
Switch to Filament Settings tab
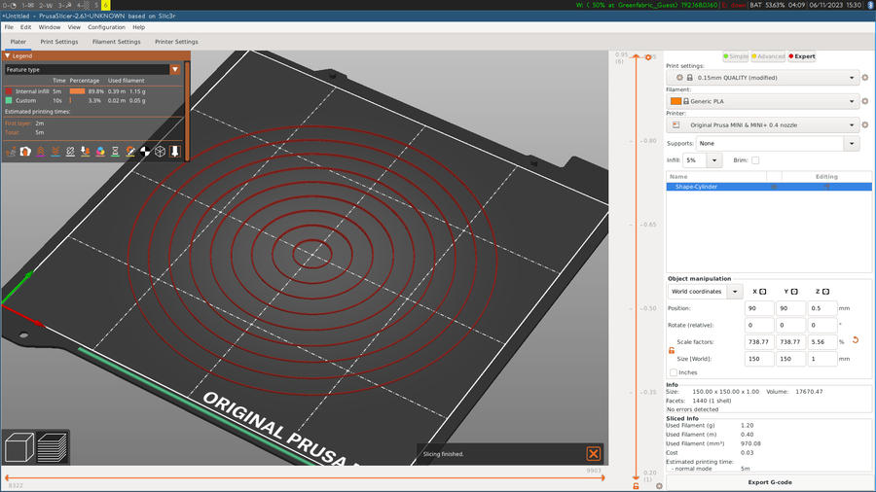[116, 42]
